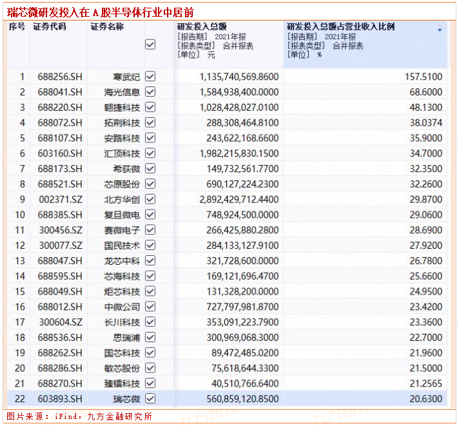Uncheck the checkbox for 海光信息
The image size is (459, 426).
click(150, 92)
